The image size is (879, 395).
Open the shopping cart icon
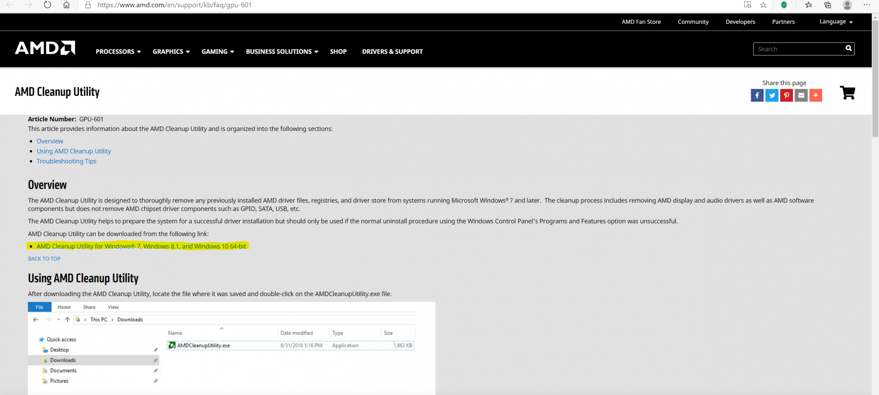(847, 93)
